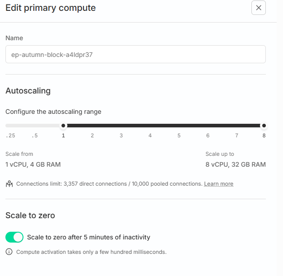The image size is (283, 276).
Task: Click the info icon near compute activation
Action: pyautogui.click(x=9, y=252)
